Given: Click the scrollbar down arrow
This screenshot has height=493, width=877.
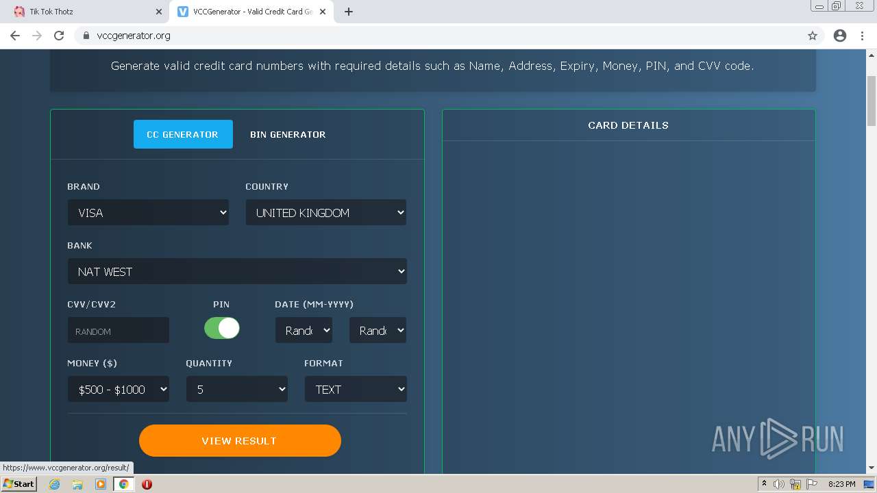Looking at the screenshot, I should (872, 468).
